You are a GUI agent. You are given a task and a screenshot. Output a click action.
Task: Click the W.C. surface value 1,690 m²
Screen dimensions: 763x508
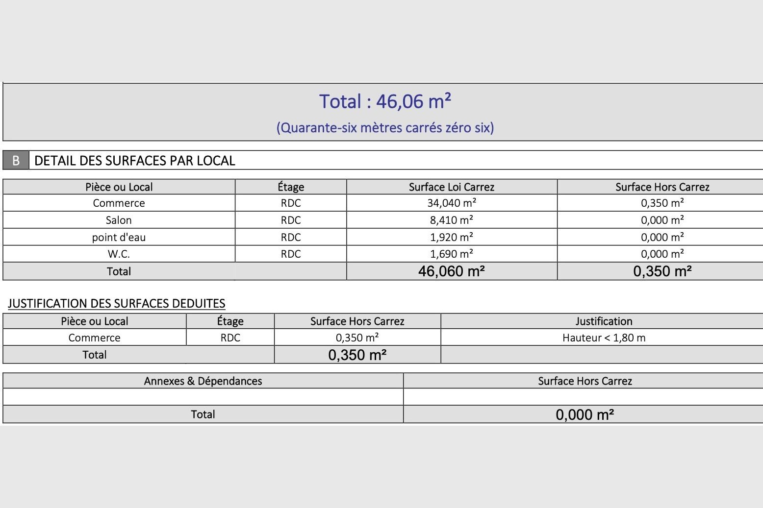click(452, 254)
